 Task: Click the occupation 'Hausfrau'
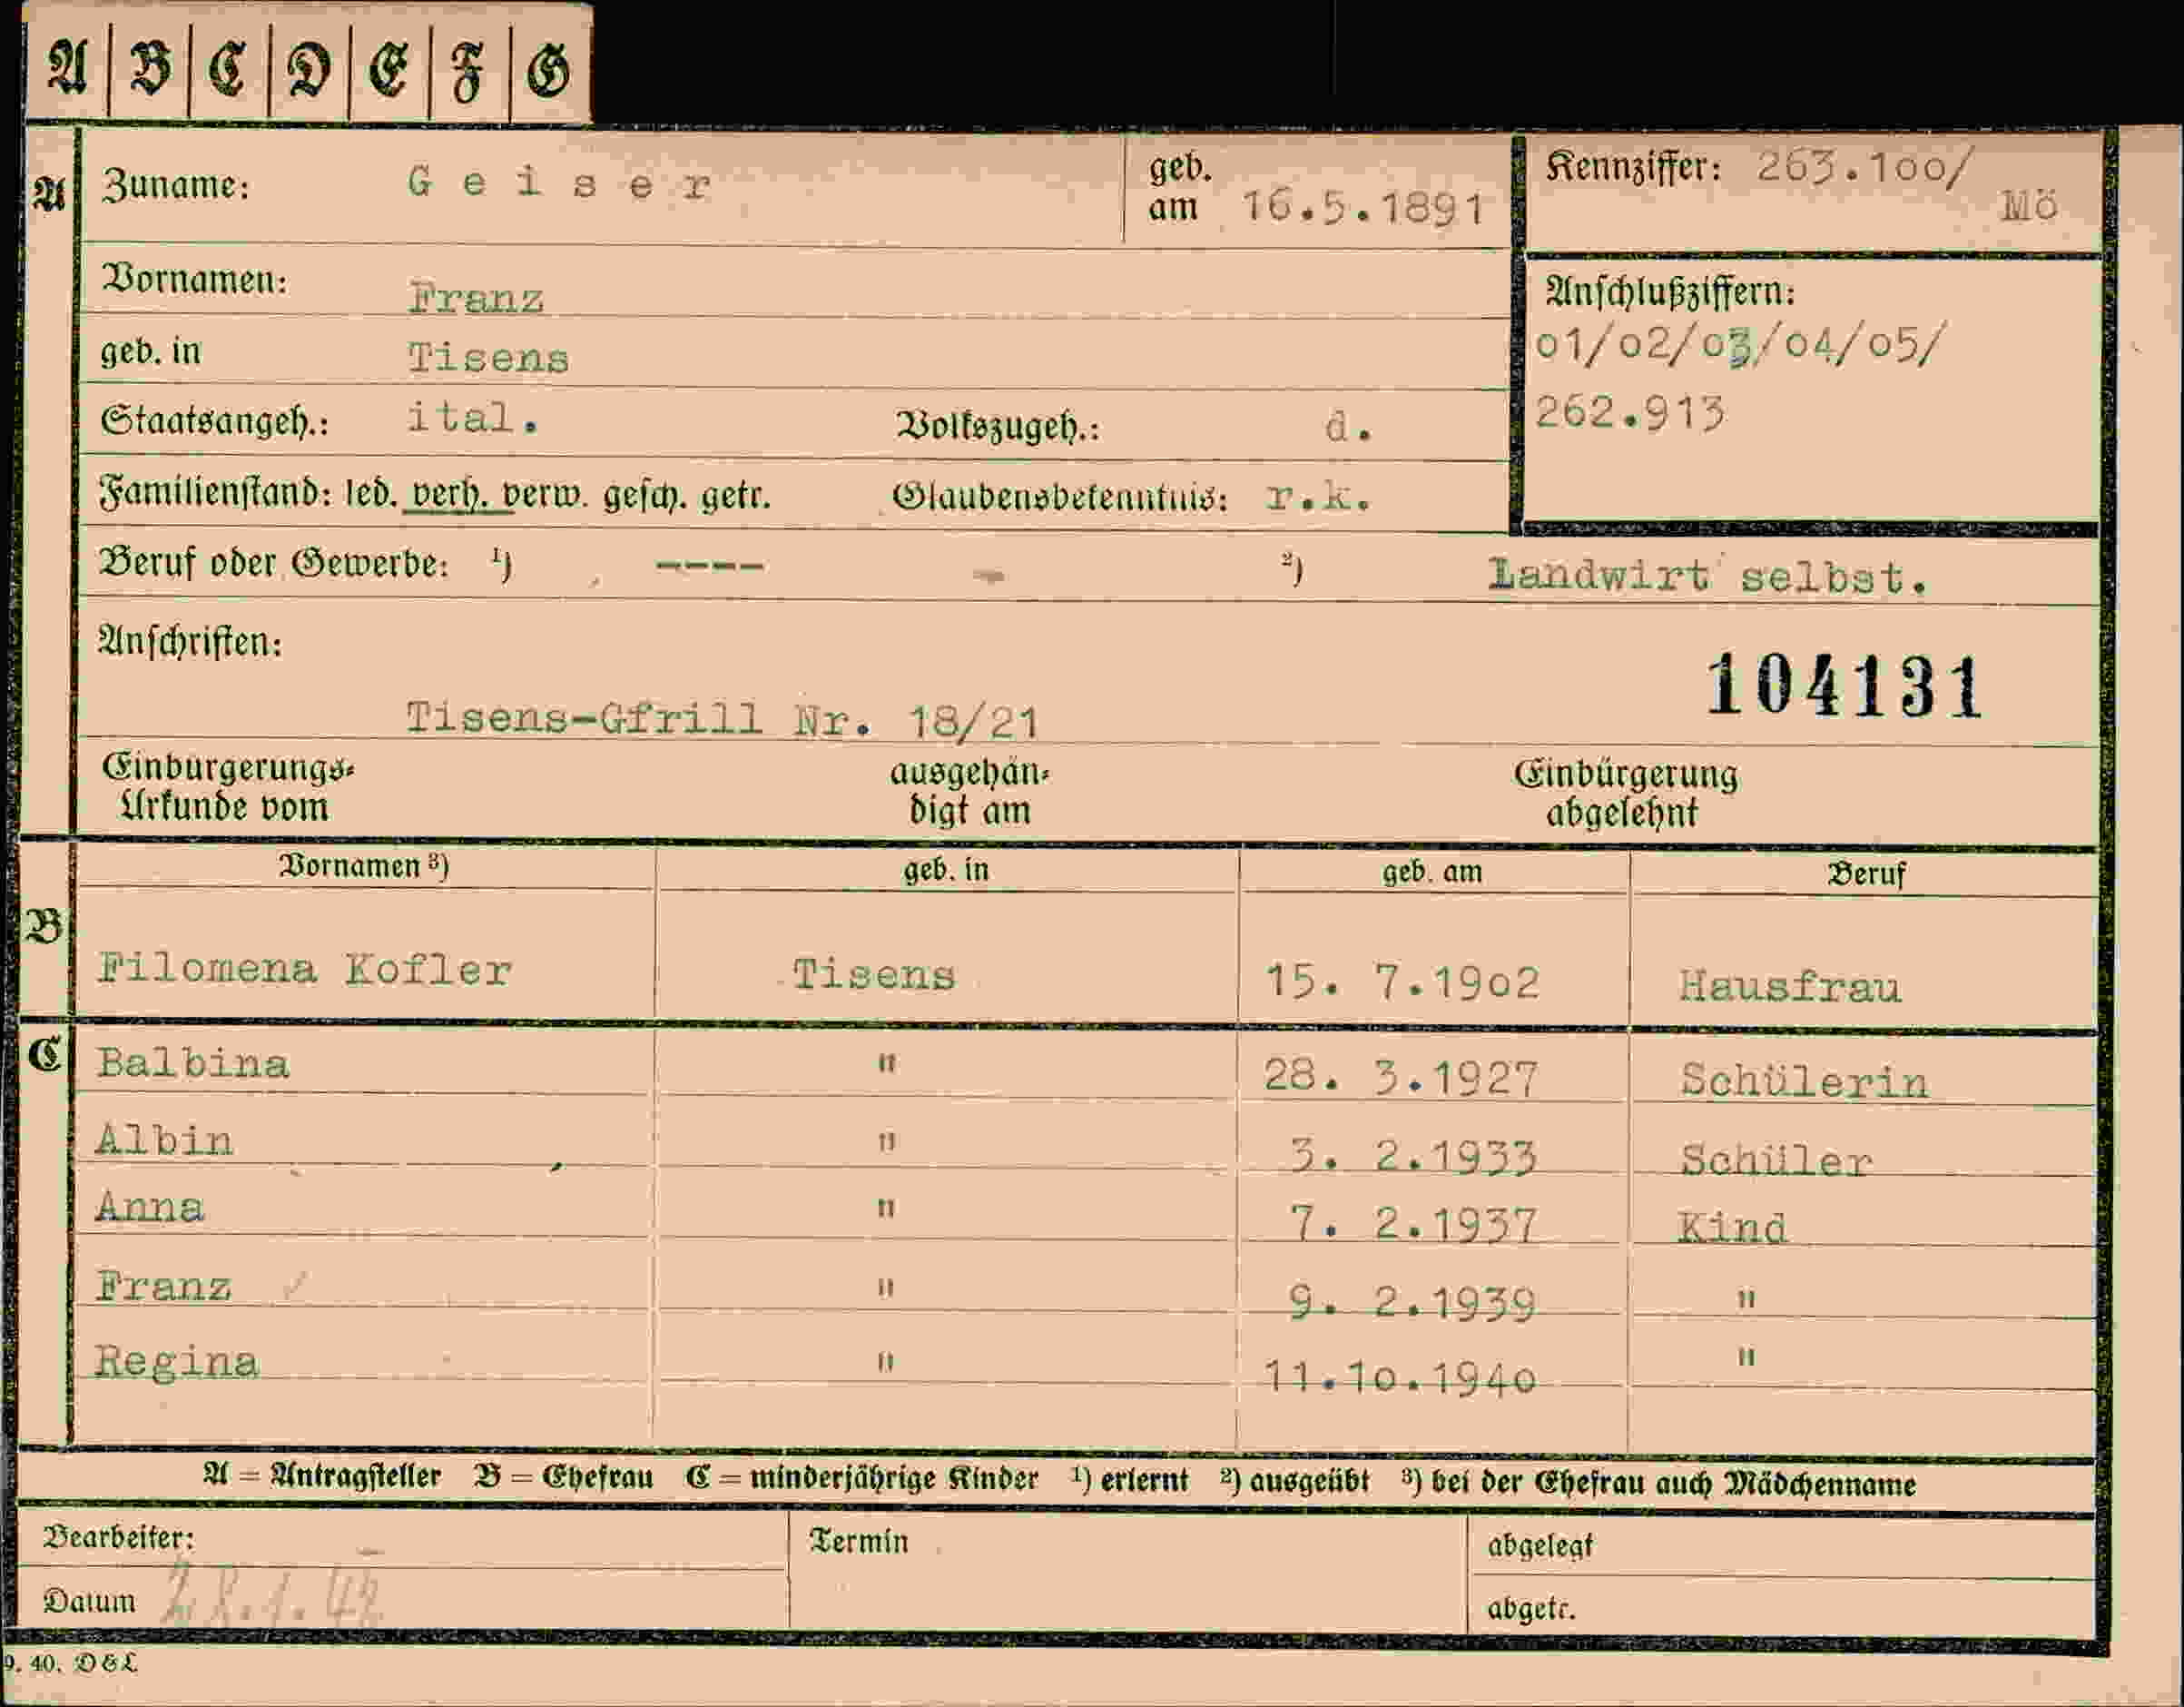[1789, 986]
